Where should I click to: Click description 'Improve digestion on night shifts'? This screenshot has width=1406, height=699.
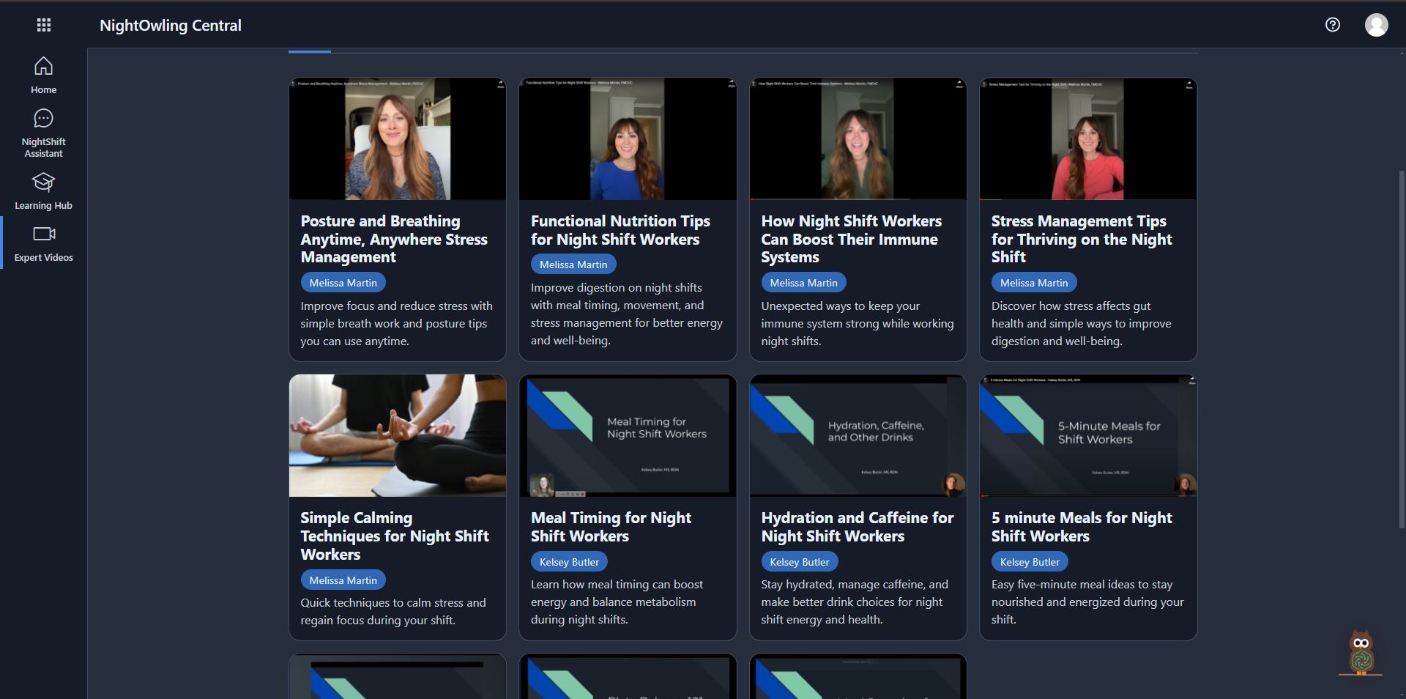(x=627, y=314)
